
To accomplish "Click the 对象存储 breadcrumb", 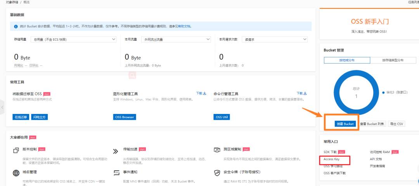I will 12,2.
